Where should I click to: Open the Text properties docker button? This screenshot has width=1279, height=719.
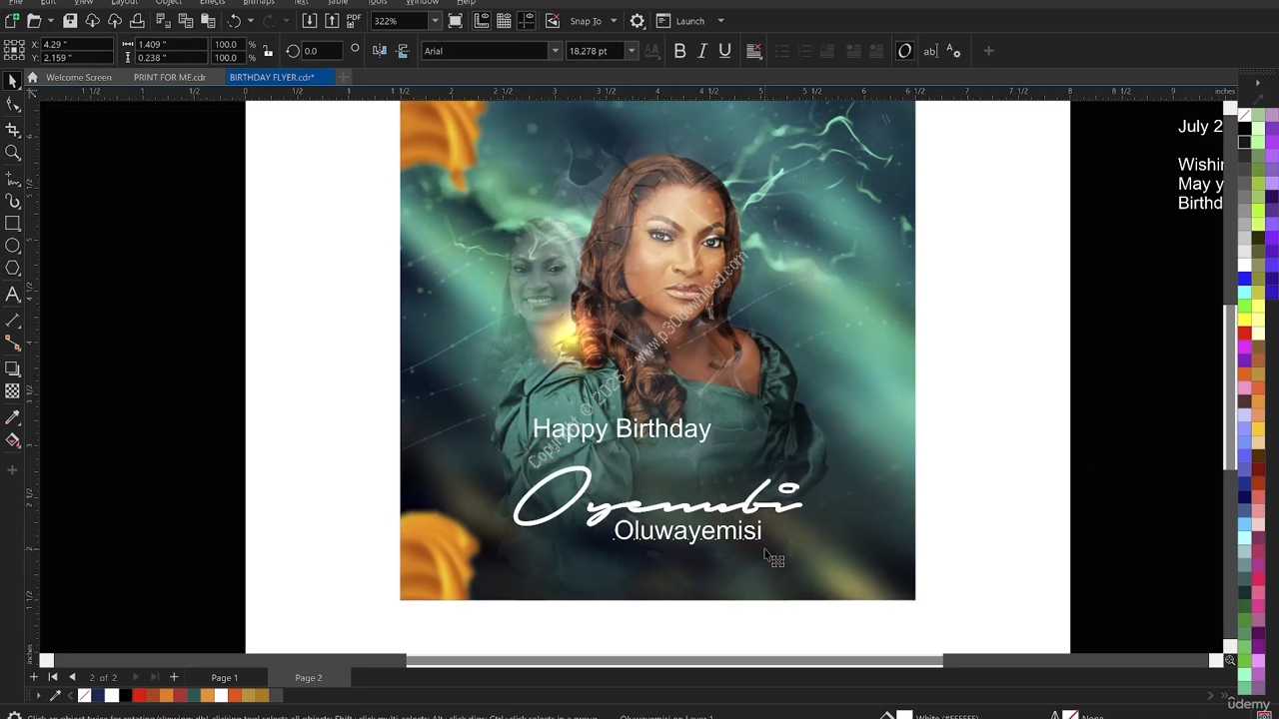click(x=953, y=51)
